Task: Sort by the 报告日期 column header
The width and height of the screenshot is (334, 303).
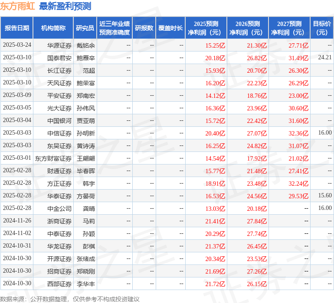Action: (x=17, y=28)
